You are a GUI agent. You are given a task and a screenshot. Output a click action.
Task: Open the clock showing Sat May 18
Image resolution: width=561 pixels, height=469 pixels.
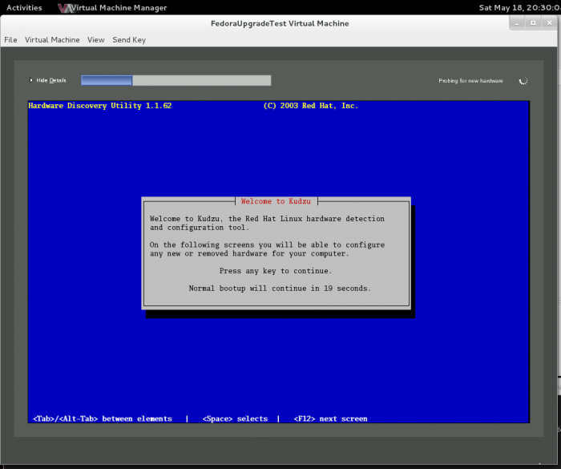click(x=519, y=8)
